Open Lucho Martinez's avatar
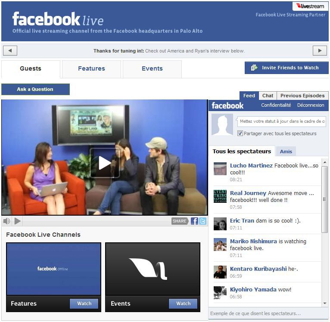Viewport: 330px width, 322px height. point(220,169)
